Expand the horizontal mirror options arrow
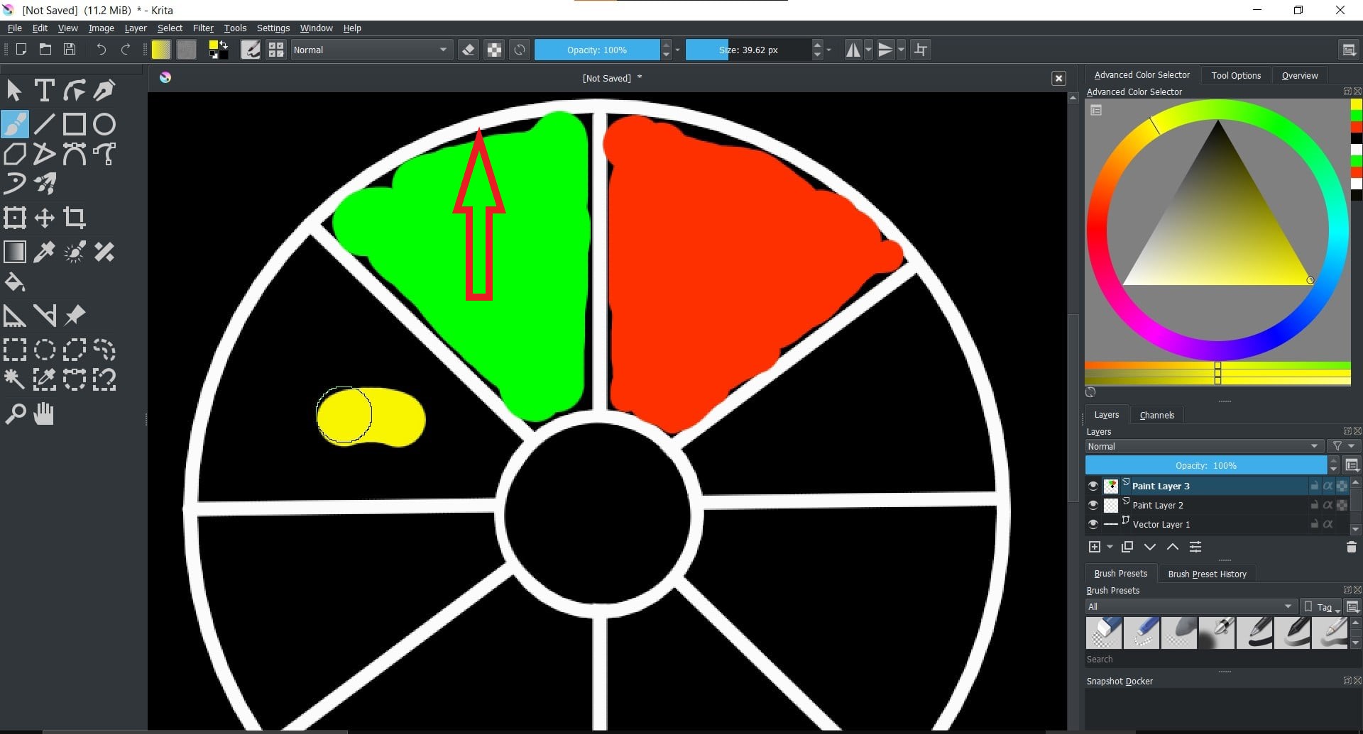 point(868,50)
